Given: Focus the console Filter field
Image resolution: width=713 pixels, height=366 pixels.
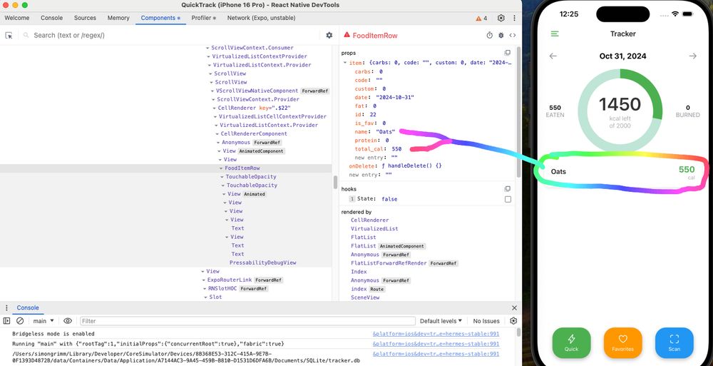Looking at the screenshot, I should 247,321.
